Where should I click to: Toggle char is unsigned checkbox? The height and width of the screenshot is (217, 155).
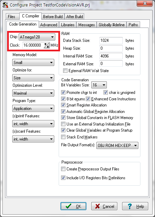[105, 93]
